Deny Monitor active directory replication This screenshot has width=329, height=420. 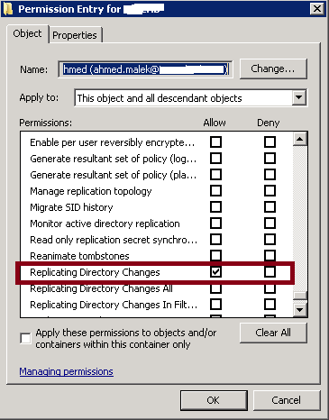click(x=270, y=223)
